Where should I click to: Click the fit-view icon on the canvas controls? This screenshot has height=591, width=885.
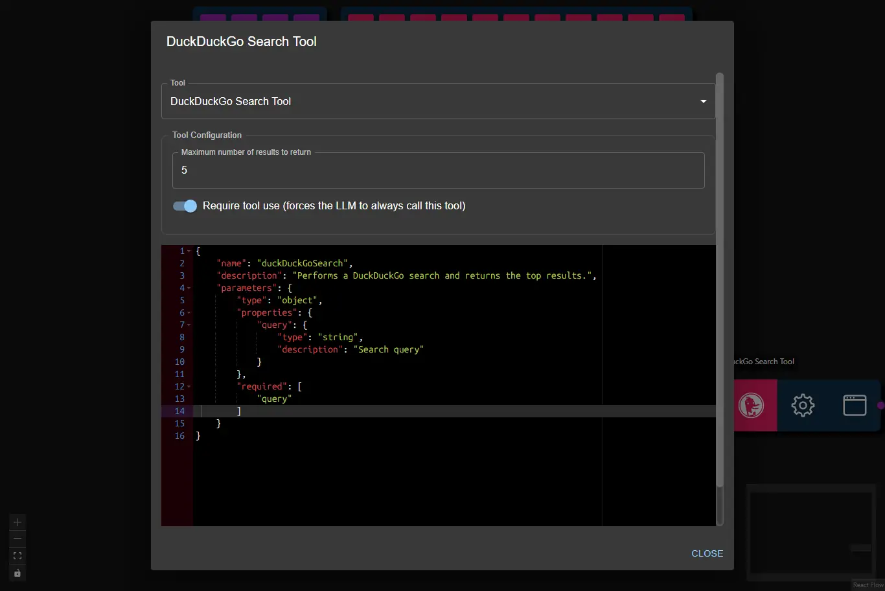pyautogui.click(x=17, y=555)
